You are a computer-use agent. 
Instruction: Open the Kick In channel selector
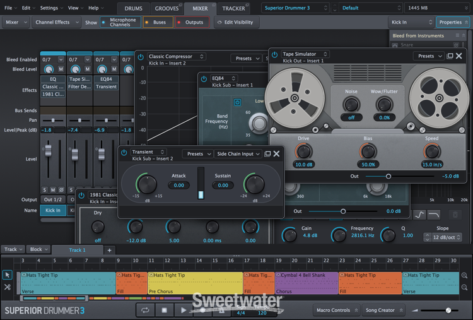(x=411, y=22)
